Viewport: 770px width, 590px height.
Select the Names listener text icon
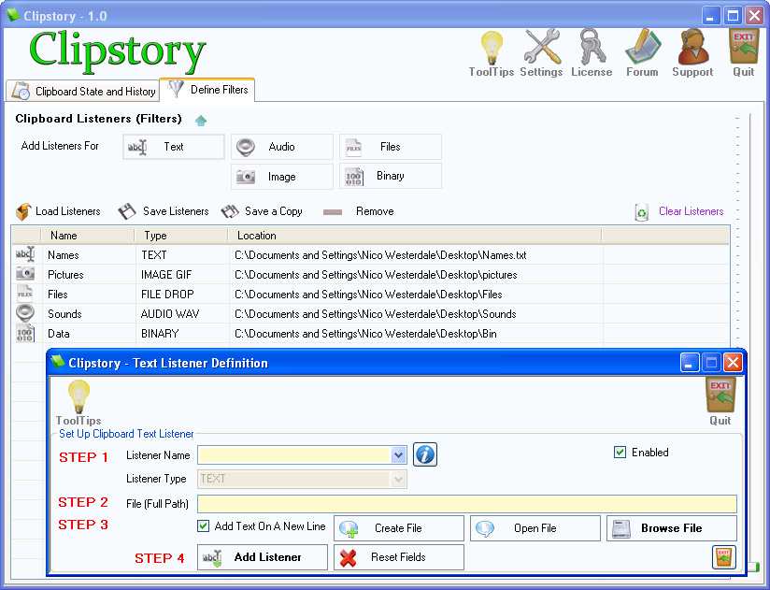pyautogui.click(x=25, y=254)
